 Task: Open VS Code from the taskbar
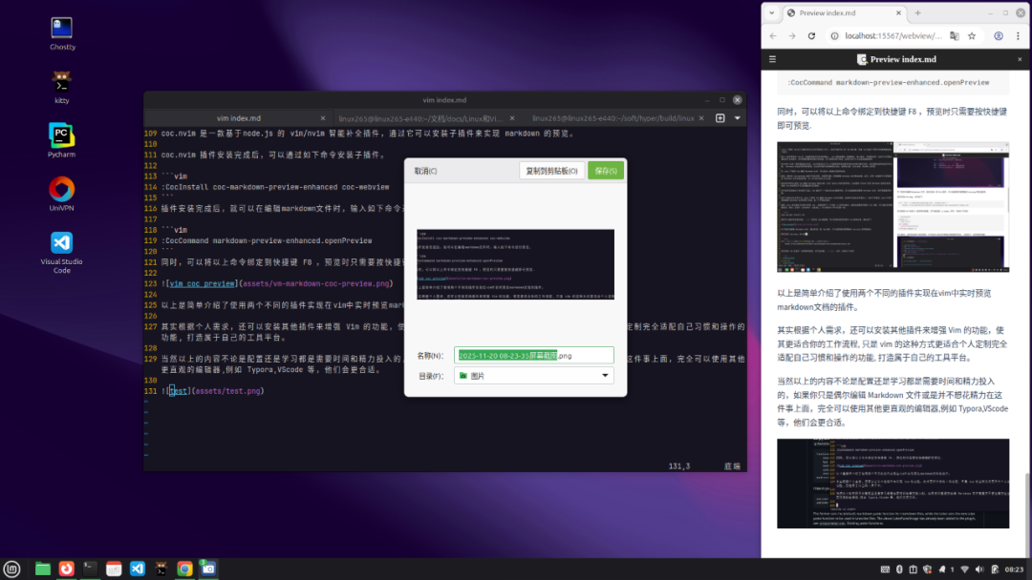tap(138, 569)
